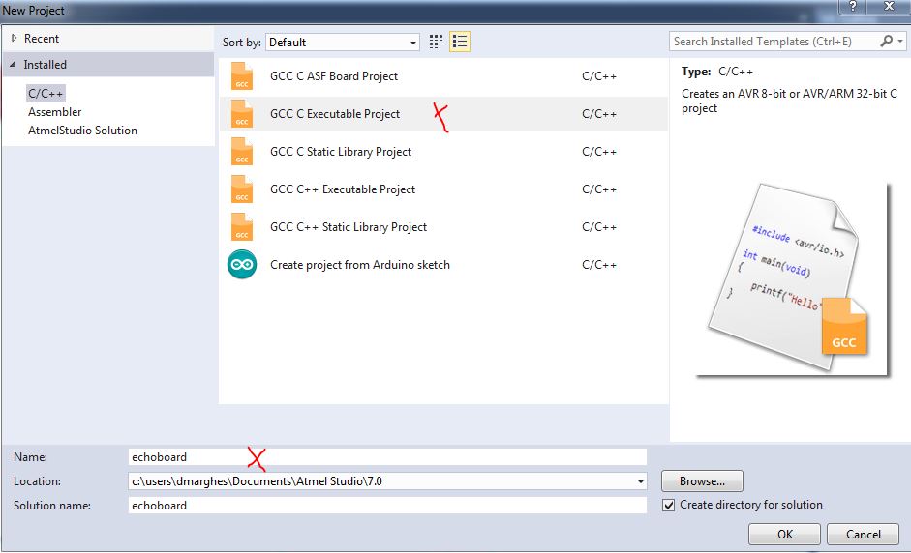Image resolution: width=911 pixels, height=553 pixels.
Task: Open the Location path dropdown arrow
Action: tap(640, 481)
